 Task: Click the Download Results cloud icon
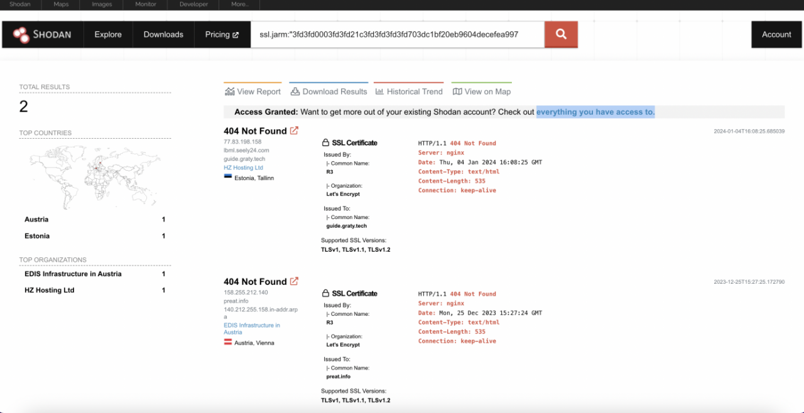[295, 92]
